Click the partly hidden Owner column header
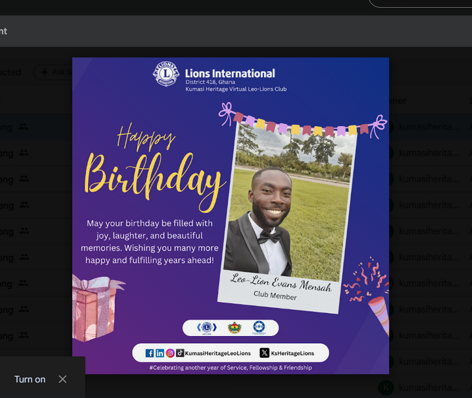472x398 pixels. 398,100
